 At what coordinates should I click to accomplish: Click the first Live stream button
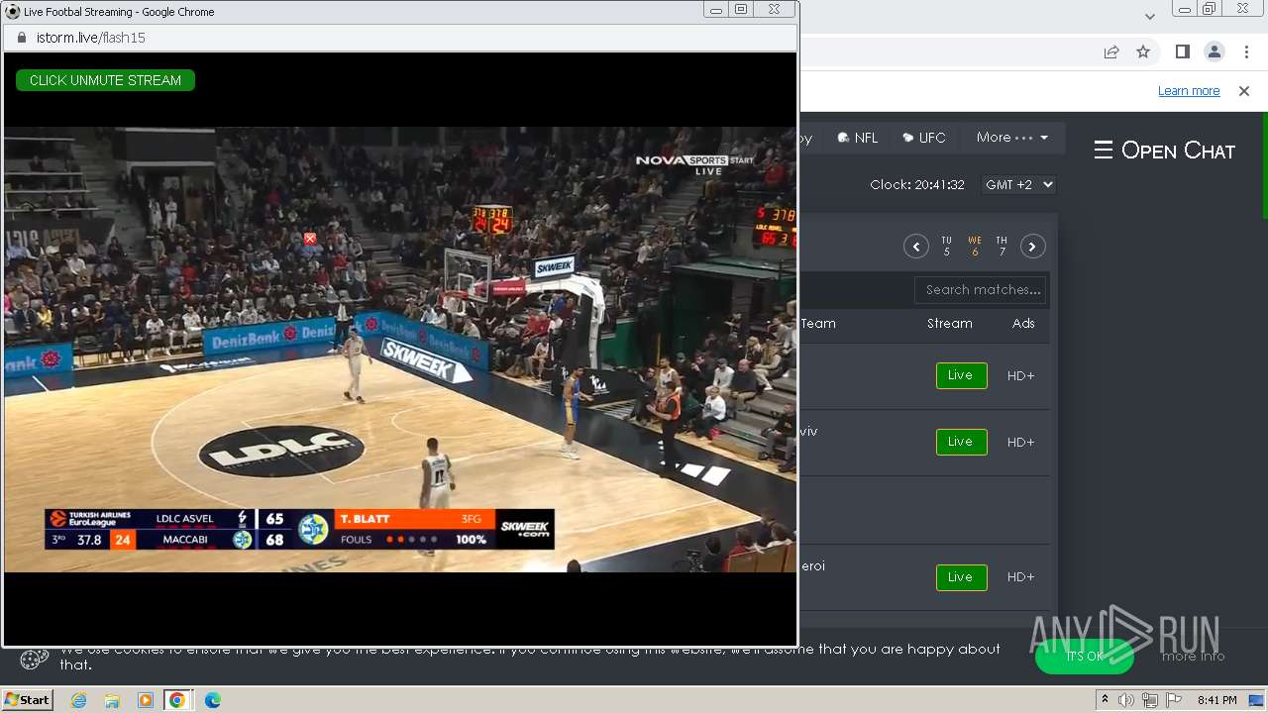[961, 375]
